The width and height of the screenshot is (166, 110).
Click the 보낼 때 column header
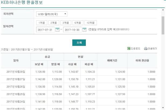(x=39, y=64)
